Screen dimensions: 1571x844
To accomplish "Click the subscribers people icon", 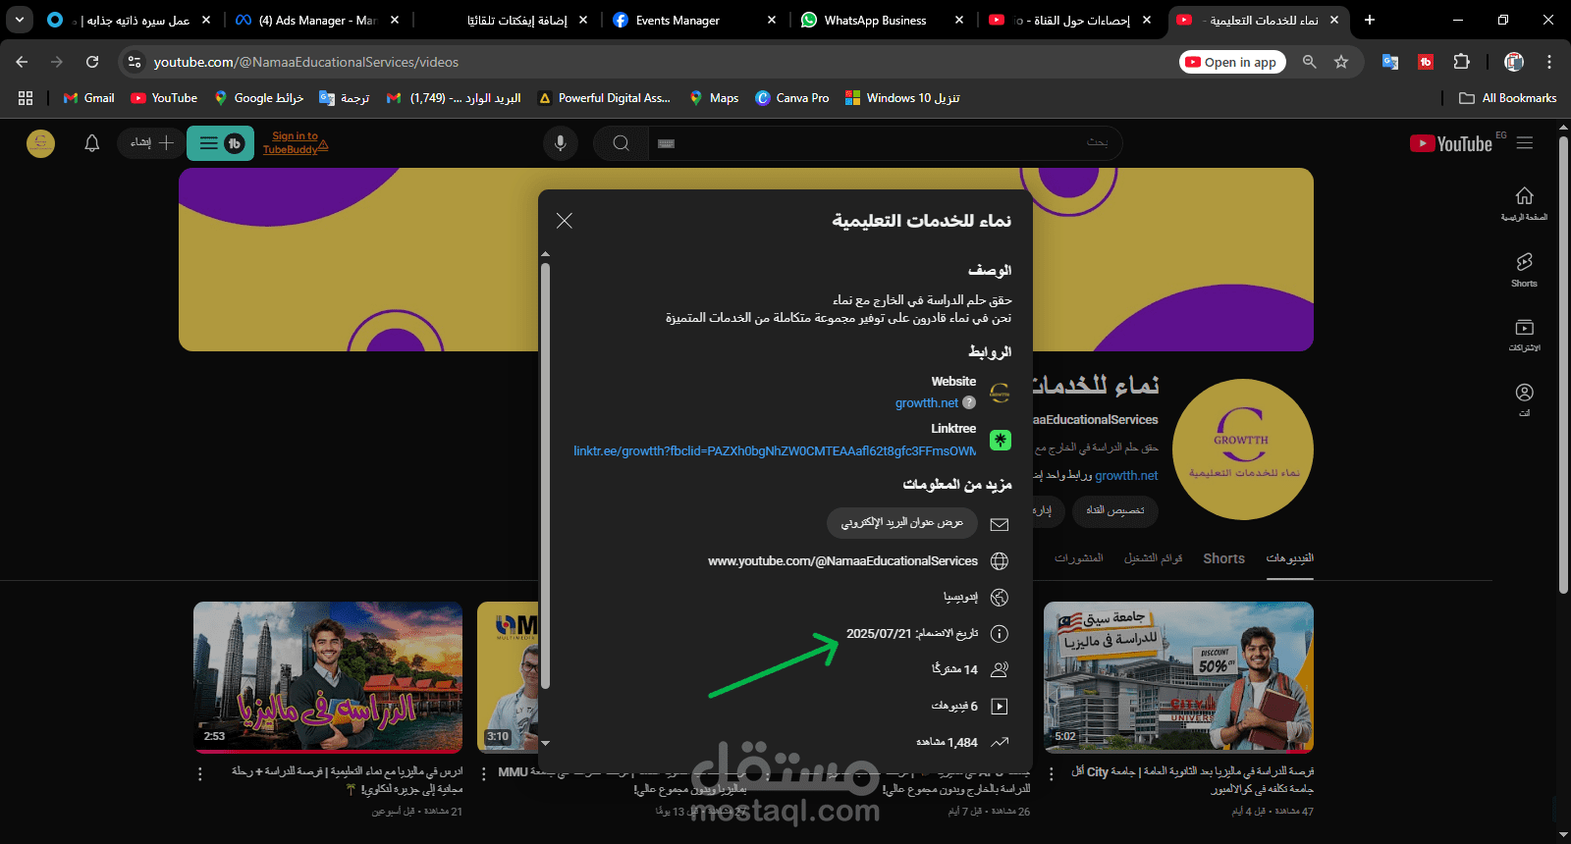I will pyautogui.click(x=1000, y=670).
